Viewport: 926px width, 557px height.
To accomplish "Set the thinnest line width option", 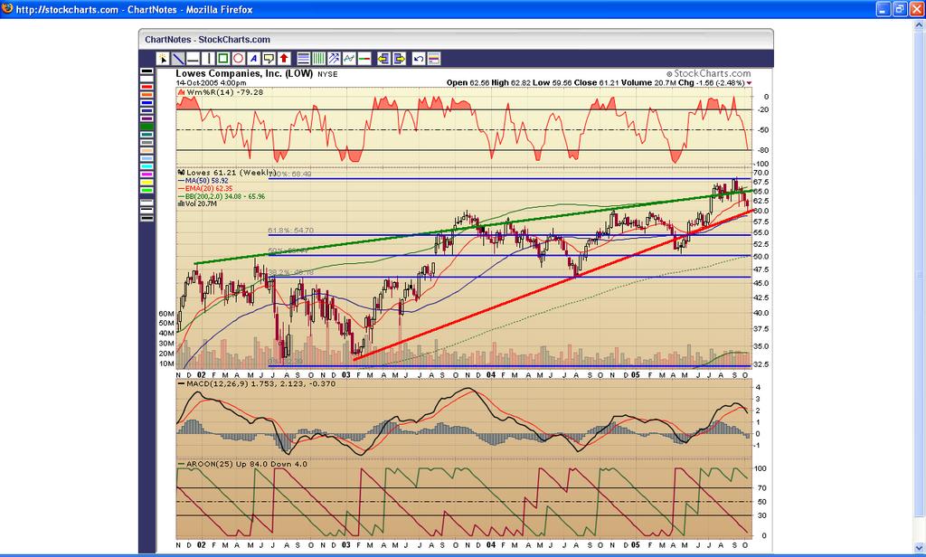I will tap(146, 202).
